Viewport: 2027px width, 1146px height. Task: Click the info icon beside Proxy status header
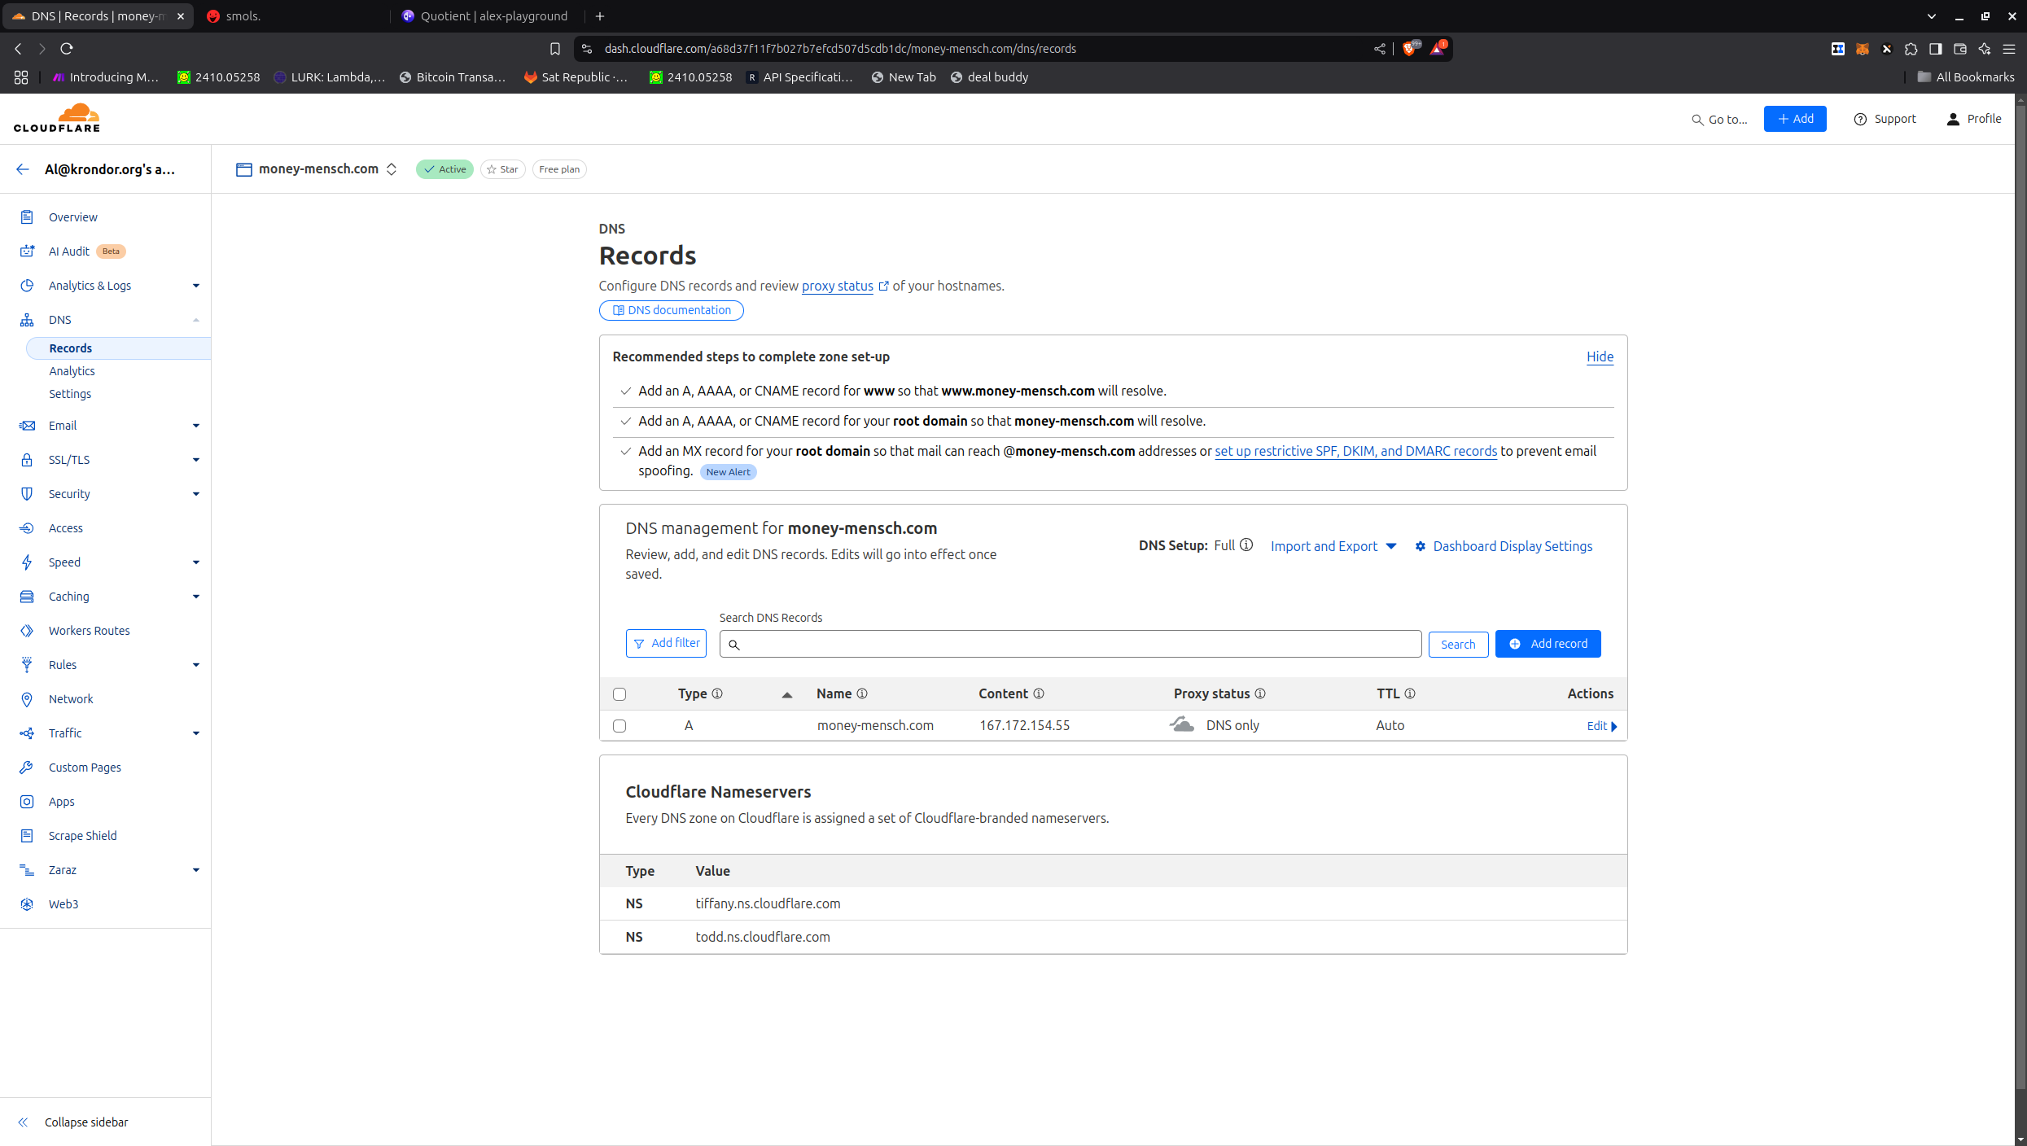pos(1260,693)
